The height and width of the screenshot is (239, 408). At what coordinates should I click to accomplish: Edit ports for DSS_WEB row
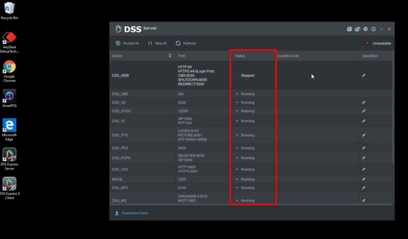(x=363, y=76)
